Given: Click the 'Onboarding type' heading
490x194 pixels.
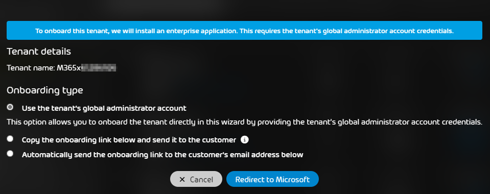Looking at the screenshot, I should [44, 90].
